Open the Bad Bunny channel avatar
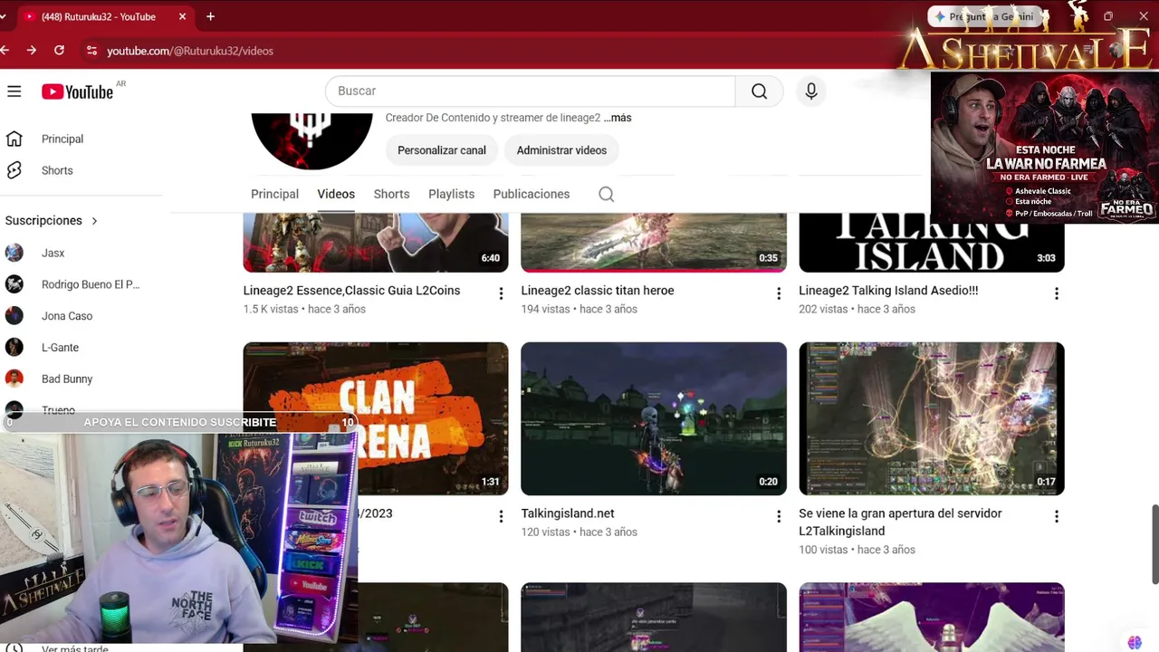The height and width of the screenshot is (652, 1159). point(14,379)
